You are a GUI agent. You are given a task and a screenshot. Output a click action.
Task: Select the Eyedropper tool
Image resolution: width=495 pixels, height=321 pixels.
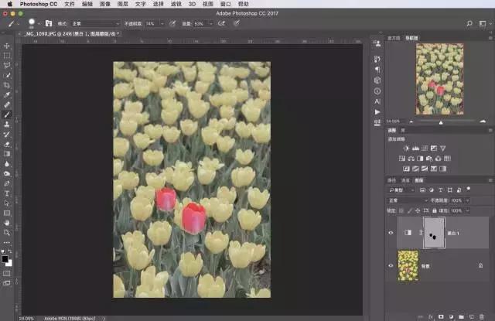pos(7,94)
